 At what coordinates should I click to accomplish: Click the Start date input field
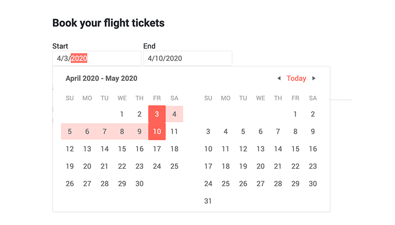[96, 58]
